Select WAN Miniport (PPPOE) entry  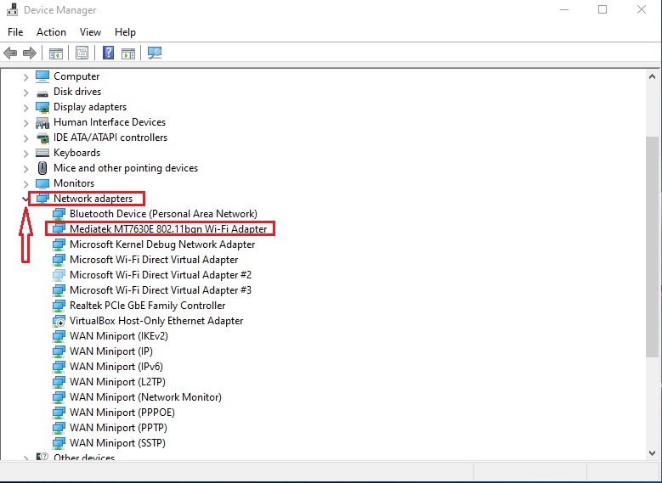coord(122,413)
